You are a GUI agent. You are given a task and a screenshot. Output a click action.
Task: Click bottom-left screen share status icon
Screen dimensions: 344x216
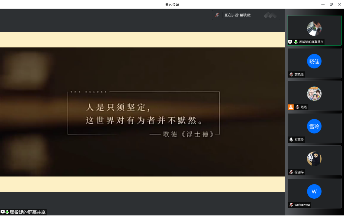(x=3, y=212)
